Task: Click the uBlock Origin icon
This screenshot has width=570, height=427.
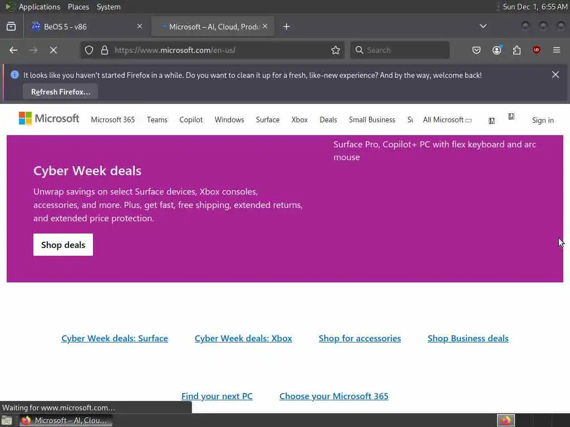Action: [x=537, y=50]
